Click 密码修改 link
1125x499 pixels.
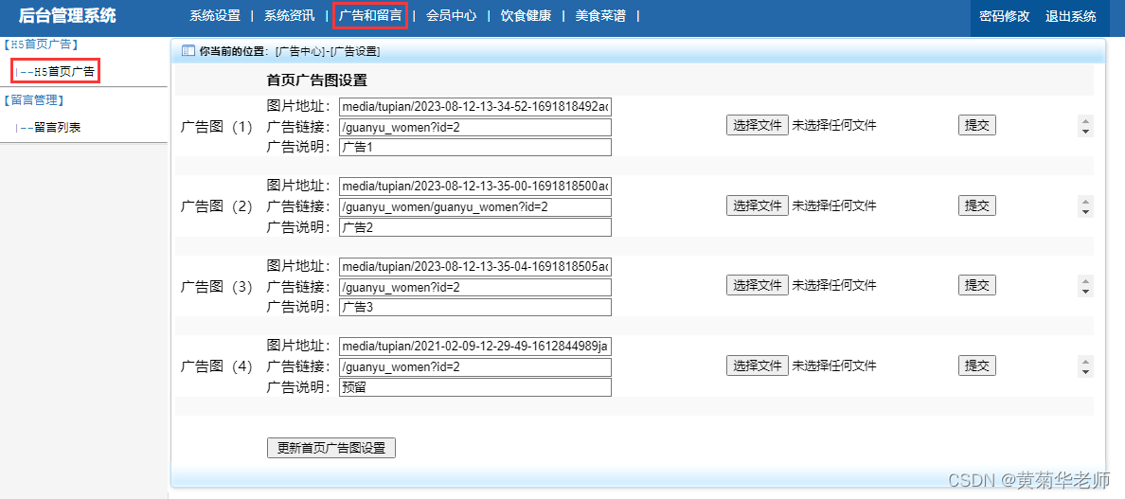(x=1005, y=16)
